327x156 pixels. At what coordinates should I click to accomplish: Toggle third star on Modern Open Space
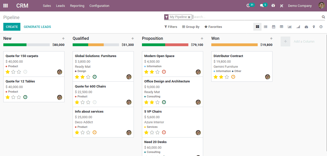pyautogui.click(x=158, y=72)
